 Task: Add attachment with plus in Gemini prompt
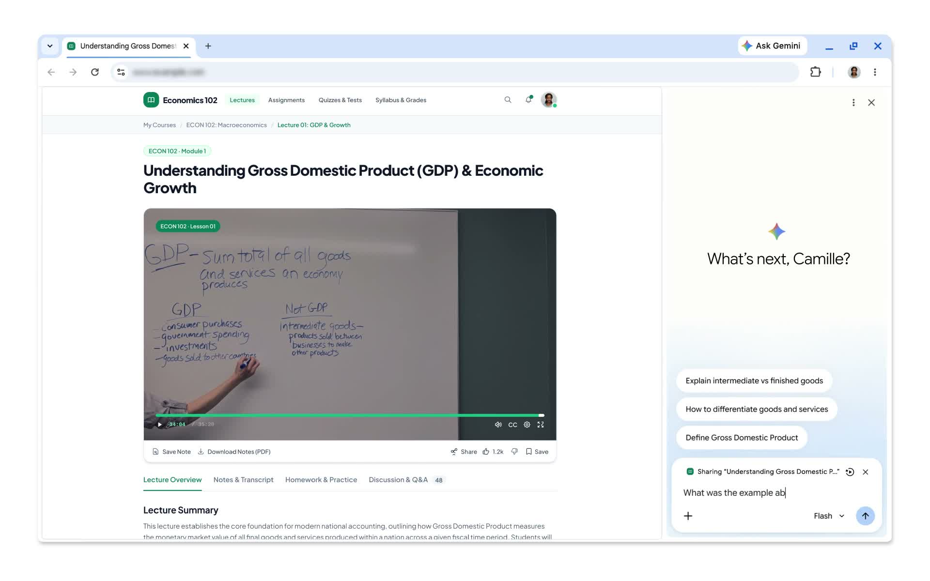pos(688,516)
